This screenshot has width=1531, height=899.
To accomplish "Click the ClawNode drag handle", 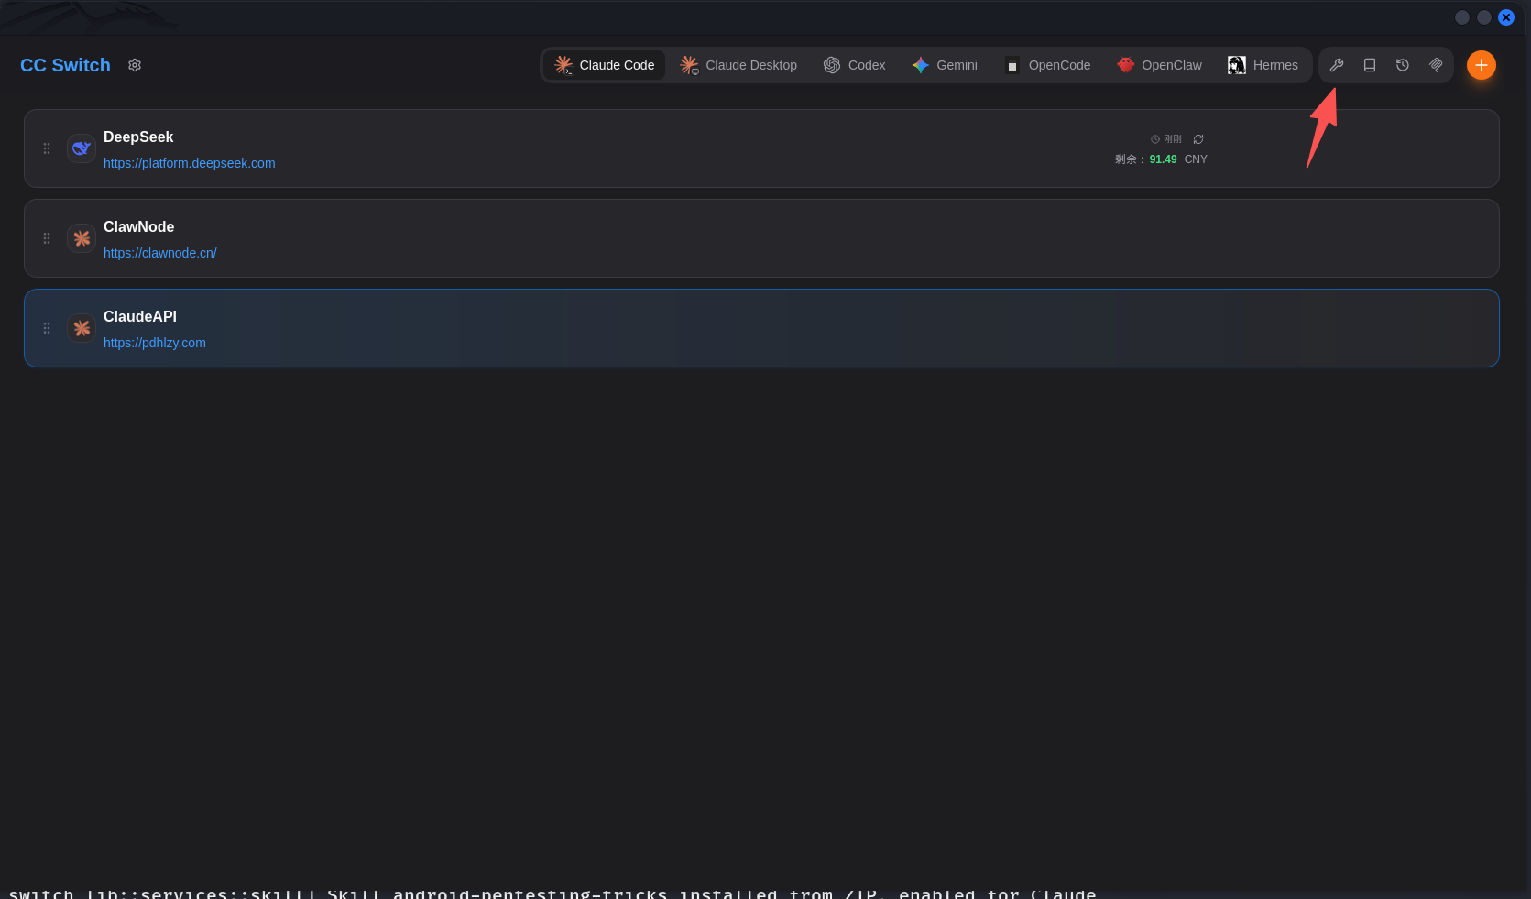I will click(x=47, y=238).
